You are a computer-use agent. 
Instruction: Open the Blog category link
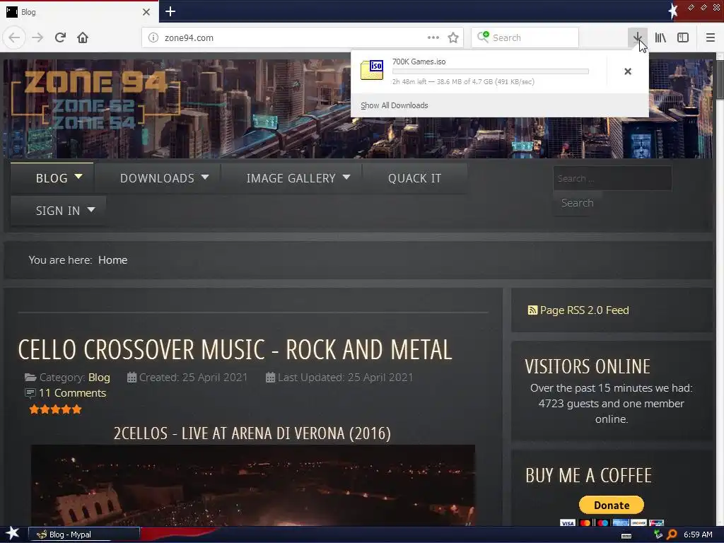[99, 378]
